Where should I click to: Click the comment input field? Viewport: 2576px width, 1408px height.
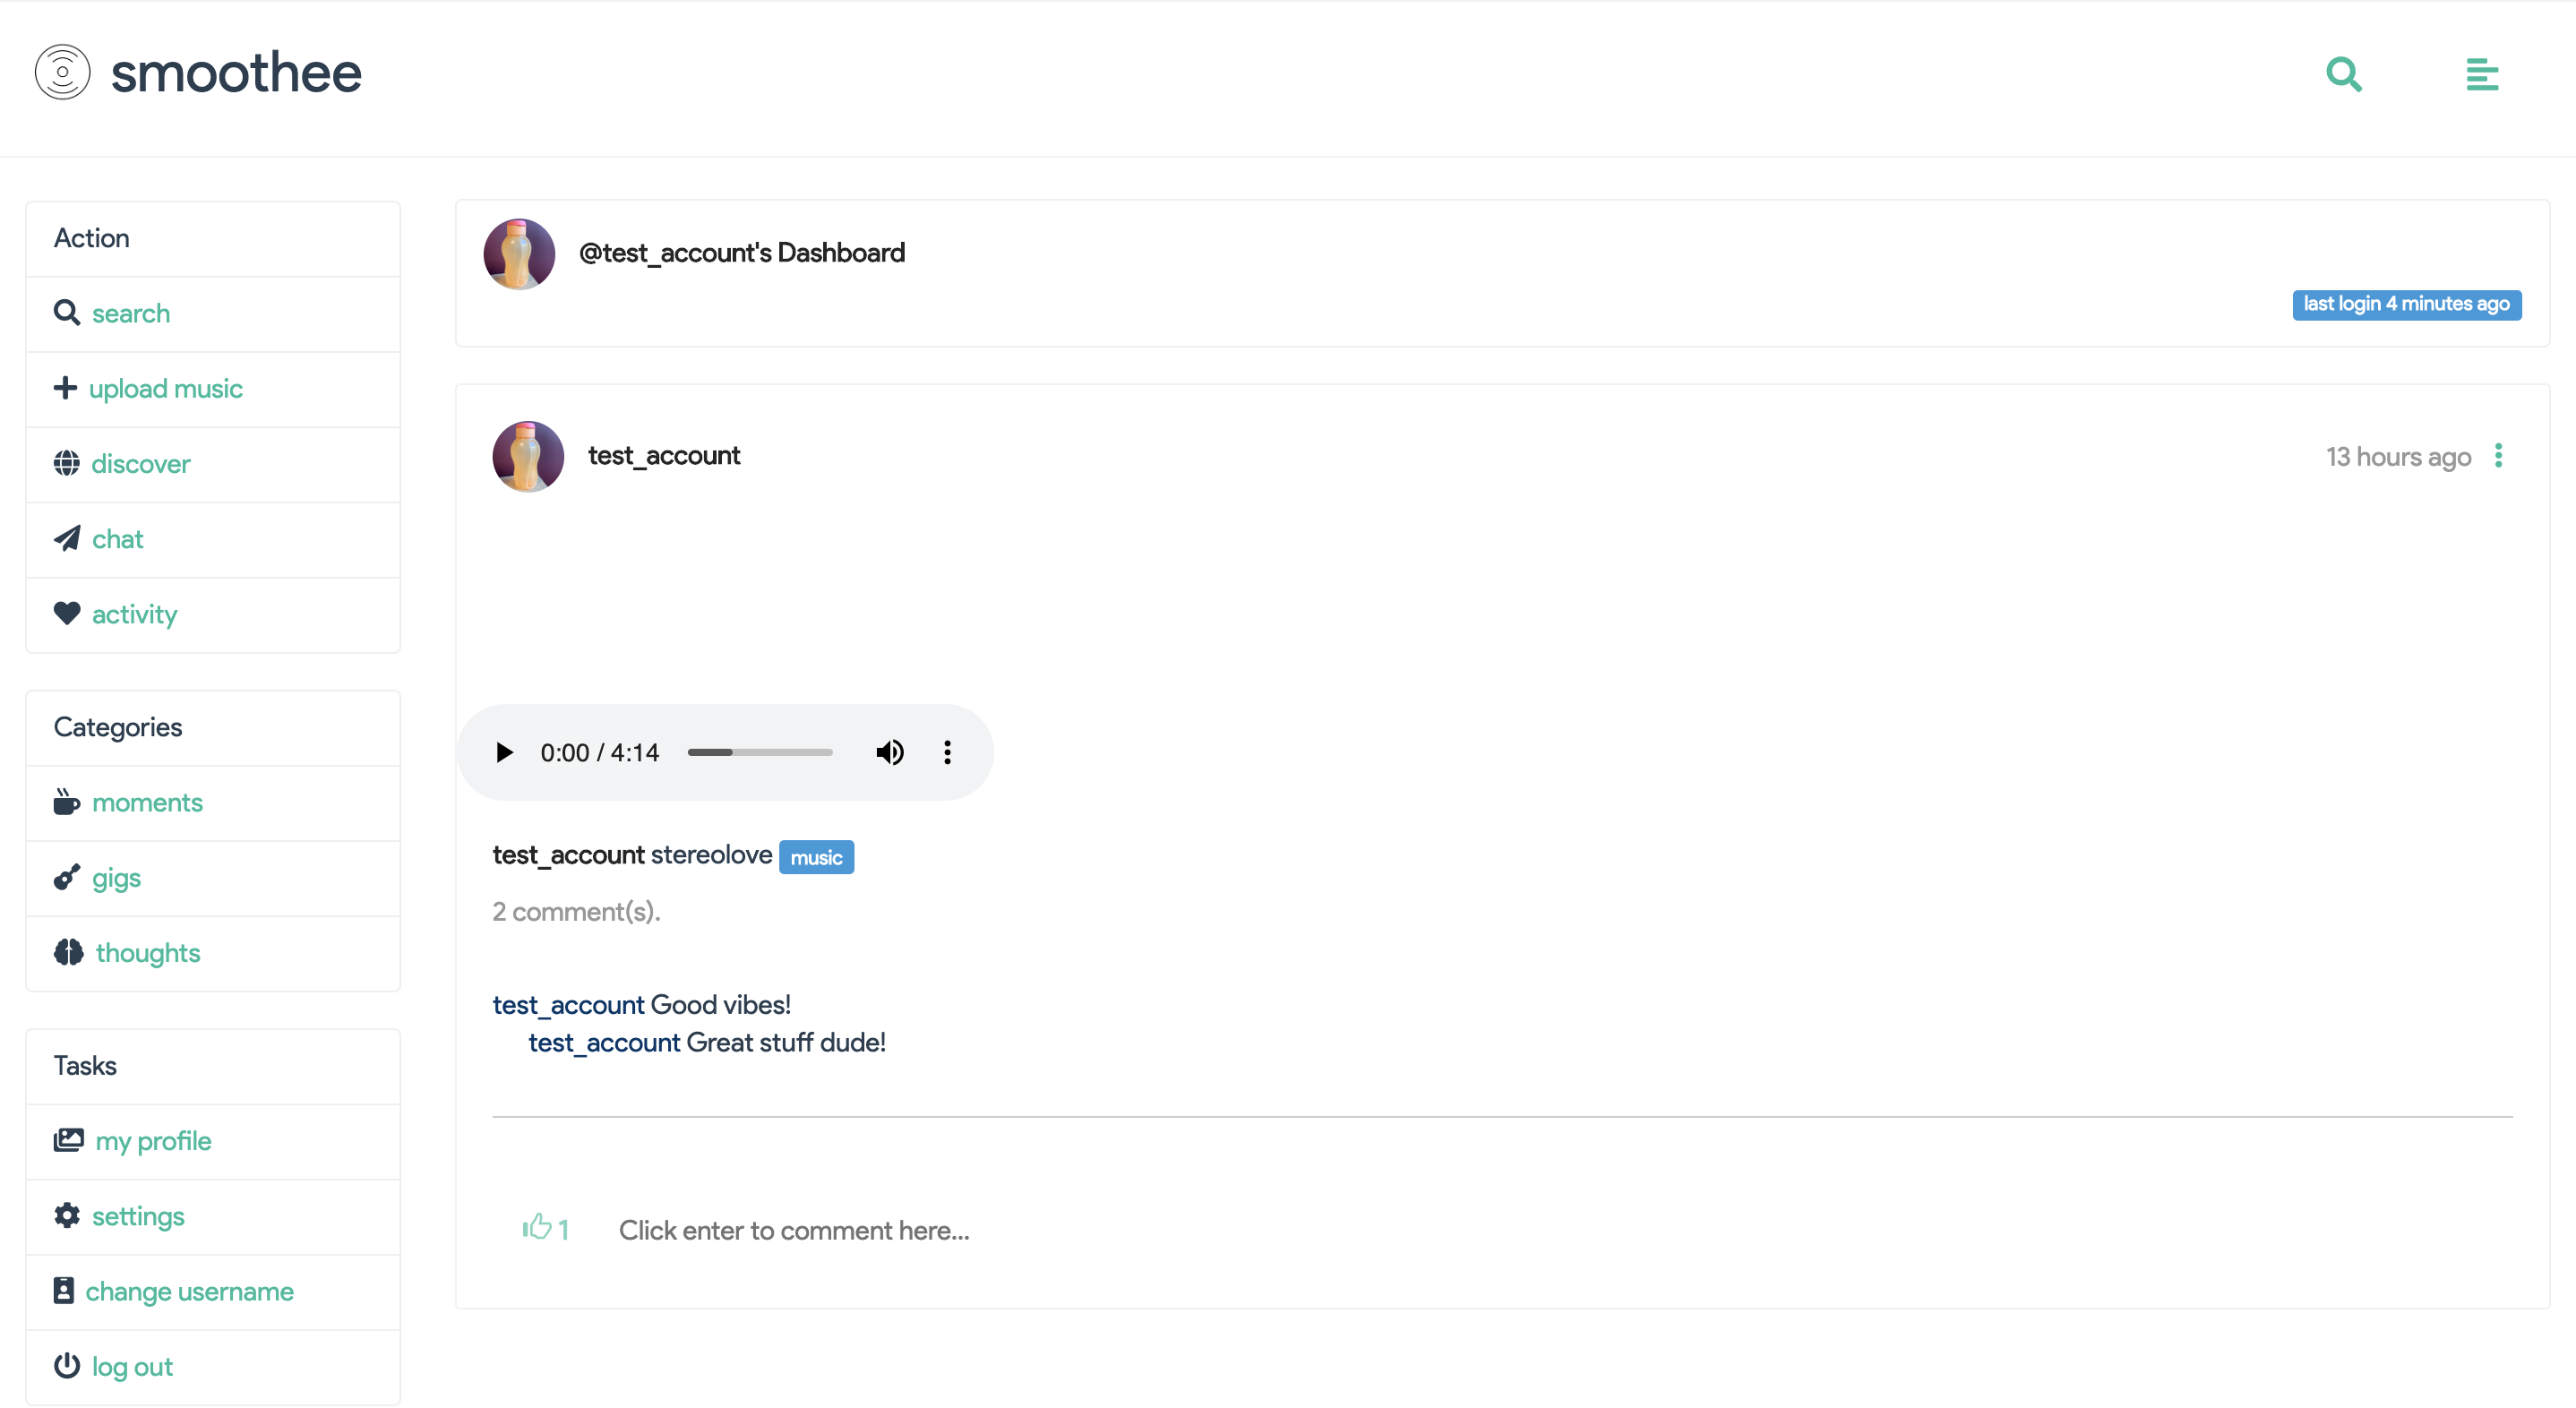click(794, 1230)
